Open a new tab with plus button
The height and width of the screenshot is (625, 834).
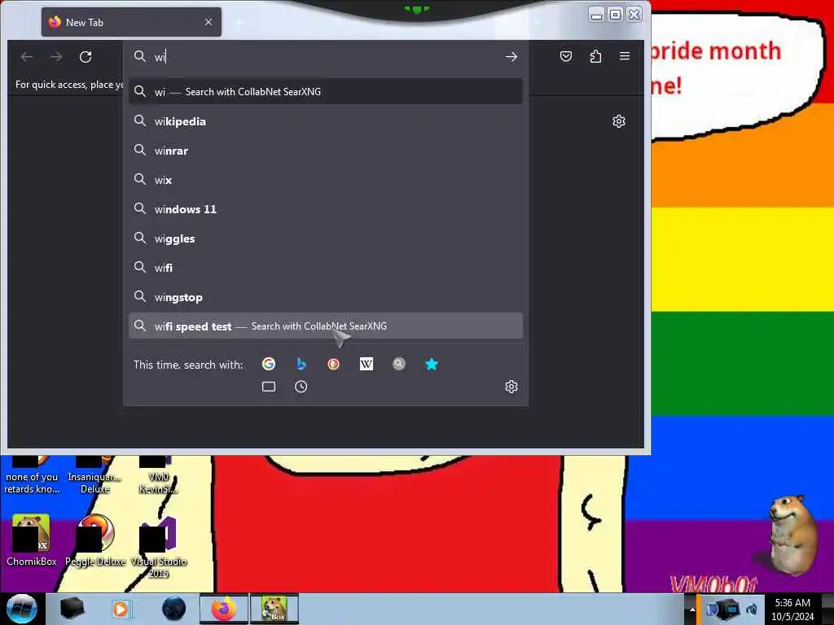point(239,22)
